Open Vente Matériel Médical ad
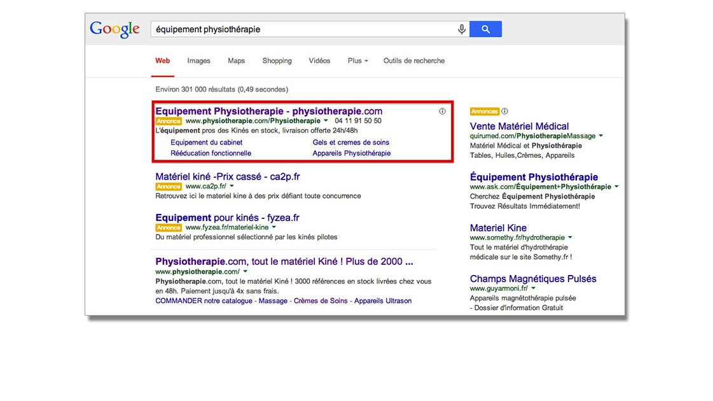713x401 pixels. point(519,126)
